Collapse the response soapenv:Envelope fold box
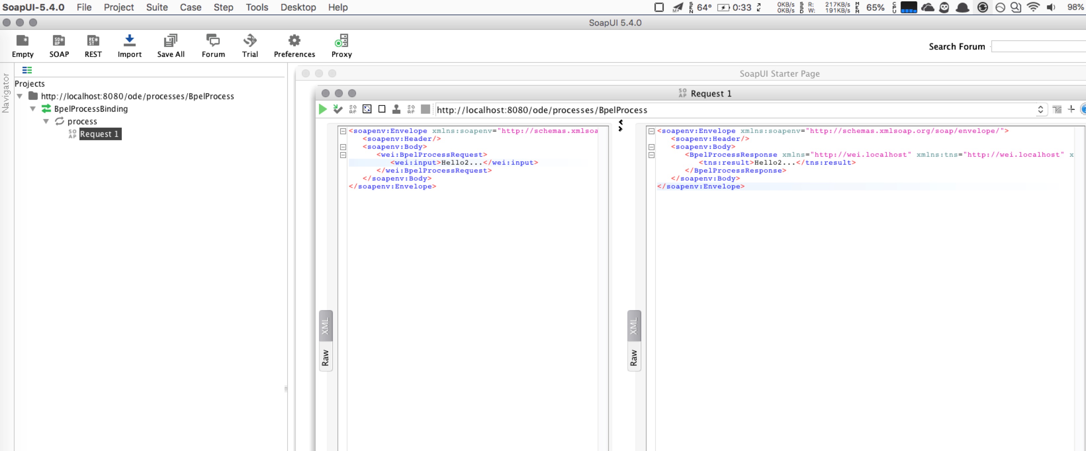 [651, 131]
